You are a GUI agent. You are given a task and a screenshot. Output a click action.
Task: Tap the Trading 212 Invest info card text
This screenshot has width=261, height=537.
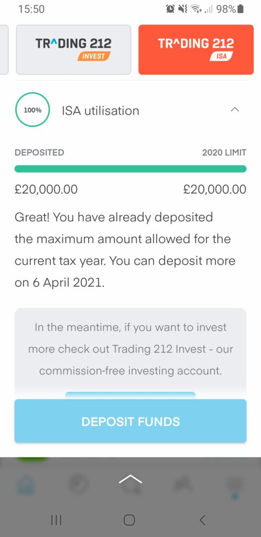(x=130, y=349)
